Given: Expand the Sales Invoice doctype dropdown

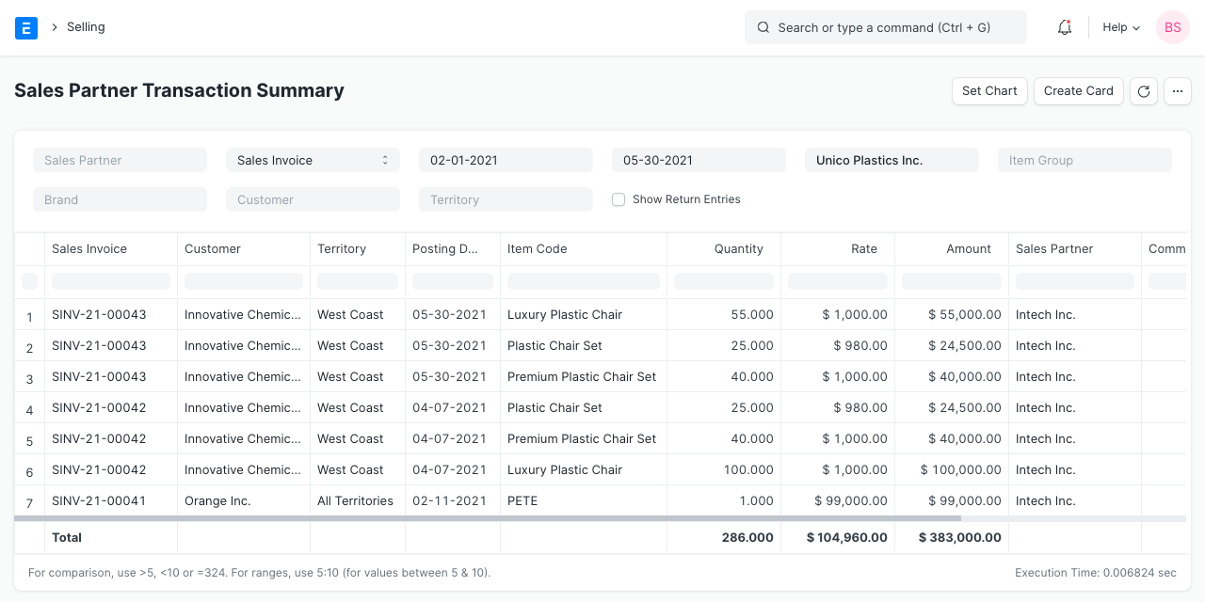Looking at the screenshot, I should pos(313,160).
